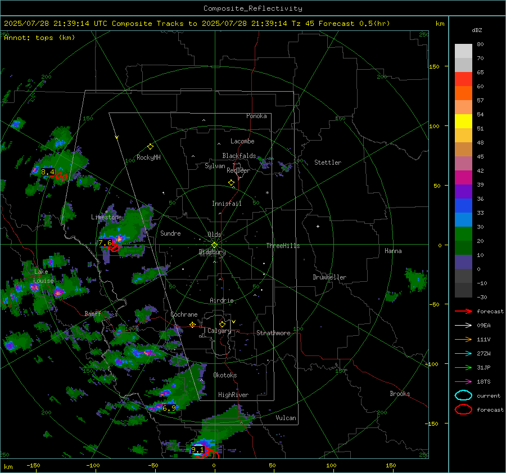Image resolution: width=506 pixels, height=473 pixels.
Task: Click the RockyMH location label
Action: click(148, 157)
